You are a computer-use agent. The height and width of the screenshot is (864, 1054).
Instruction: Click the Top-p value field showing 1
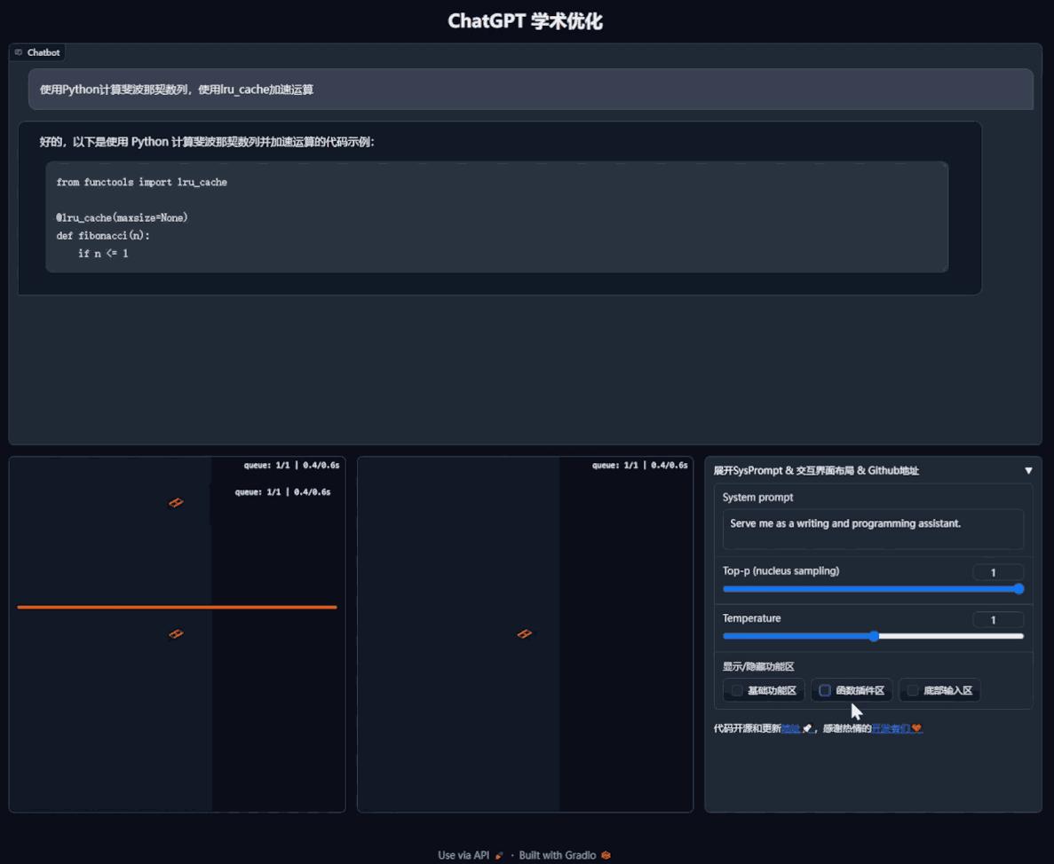click(x=997, y=572)
